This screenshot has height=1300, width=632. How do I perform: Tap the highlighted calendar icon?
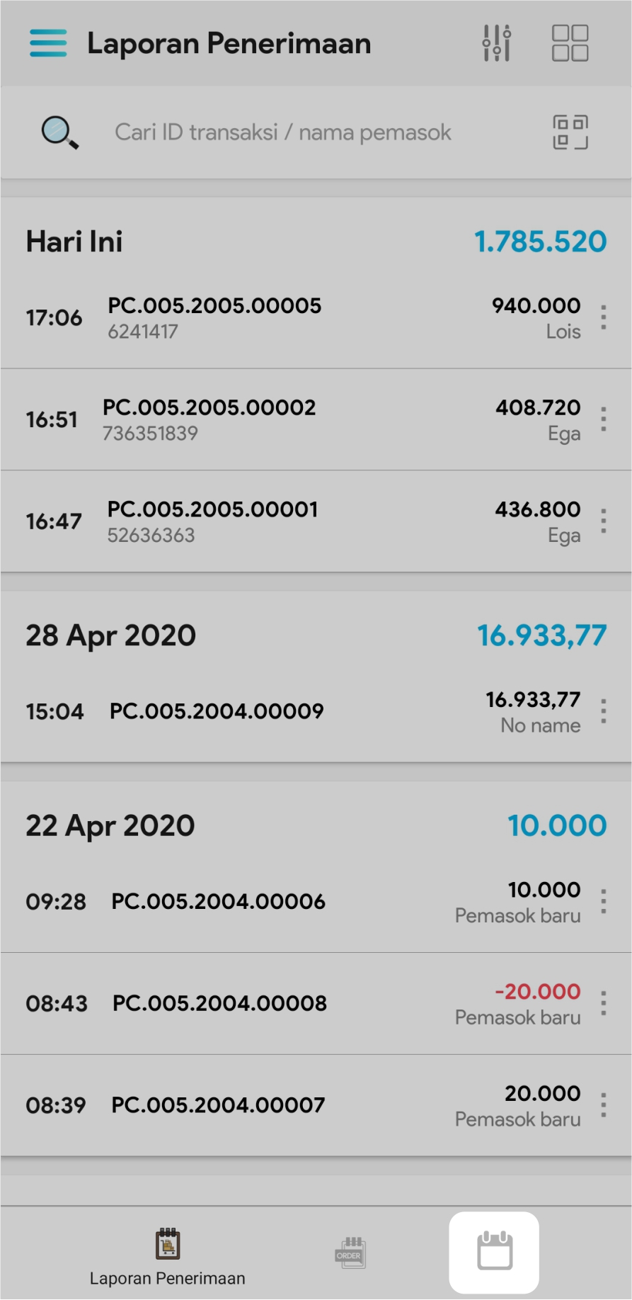(494, 1252)
